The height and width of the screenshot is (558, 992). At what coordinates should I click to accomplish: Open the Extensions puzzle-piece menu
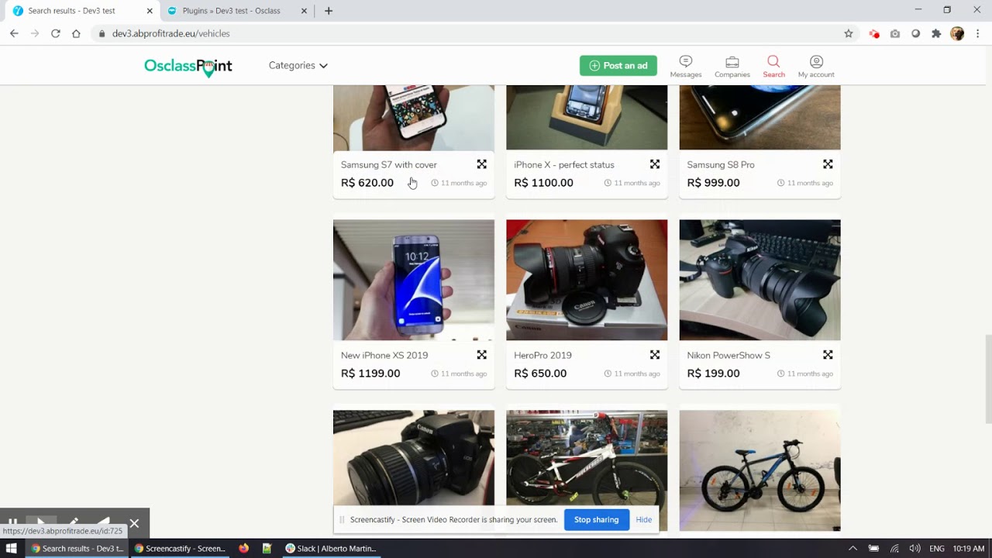936,33
